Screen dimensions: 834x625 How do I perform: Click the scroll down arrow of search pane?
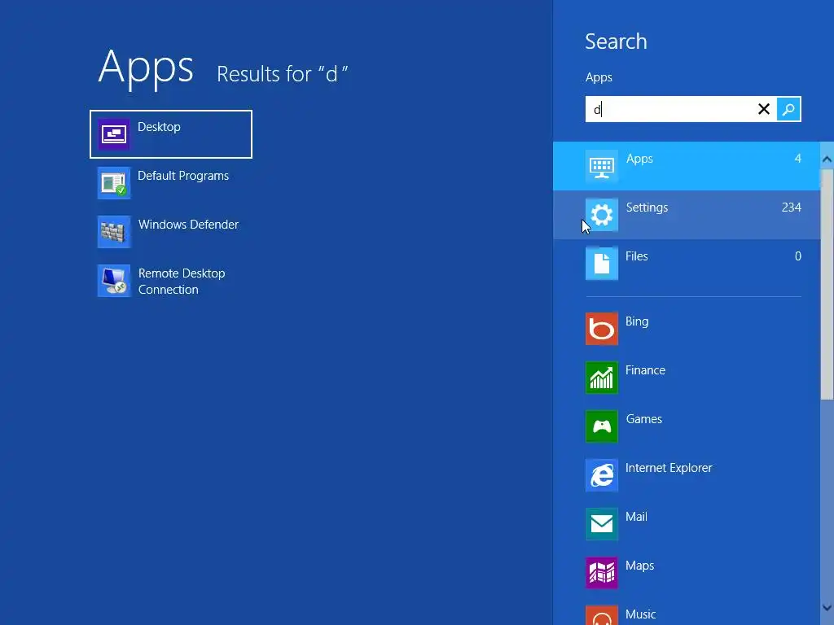click(x=827, y=607)
